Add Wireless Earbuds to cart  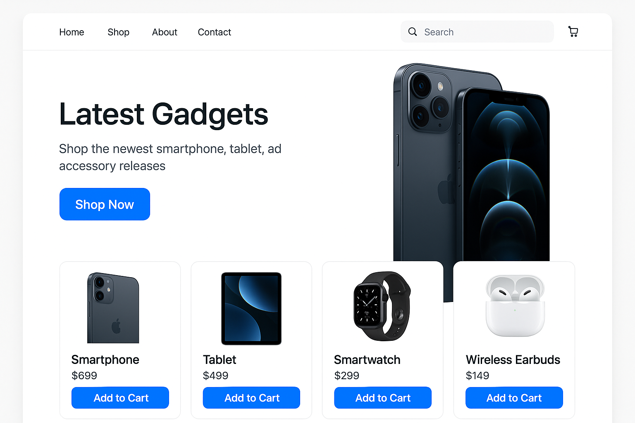click(514, 398)
